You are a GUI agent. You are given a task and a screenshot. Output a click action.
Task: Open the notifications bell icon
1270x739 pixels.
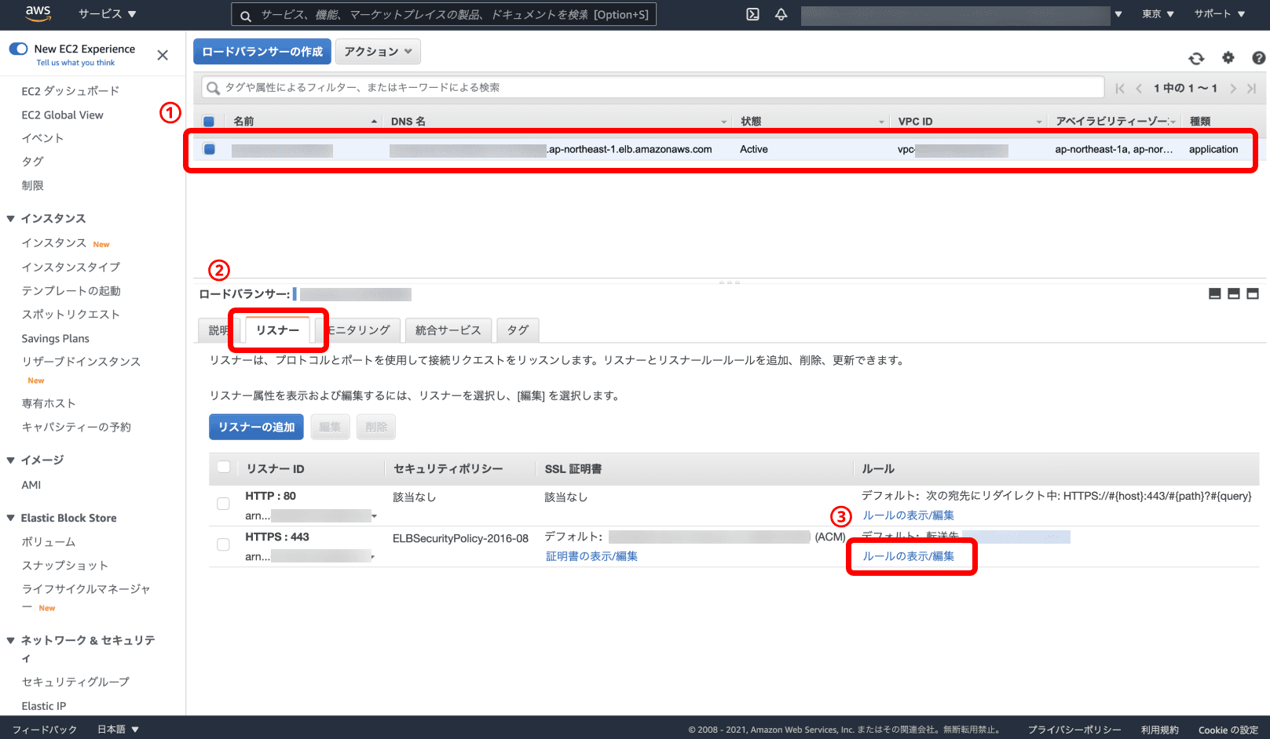(781, 14)
